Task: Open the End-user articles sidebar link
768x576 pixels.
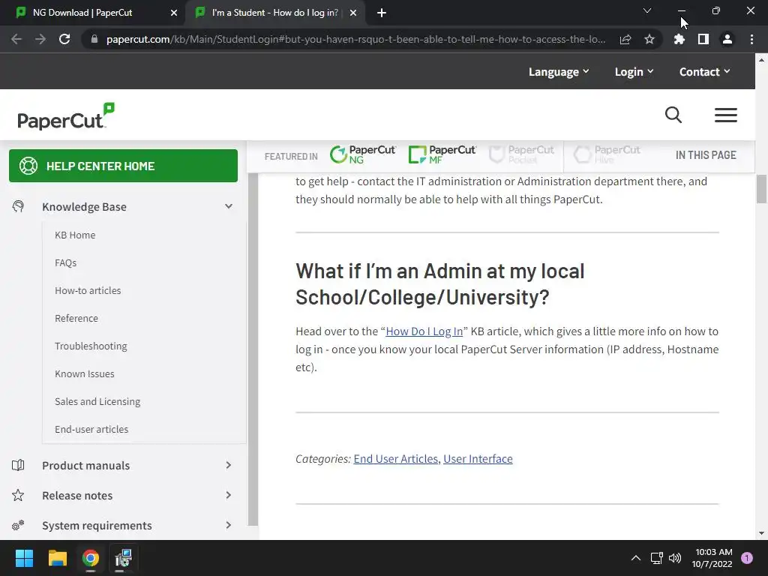Action: point(91,429)
